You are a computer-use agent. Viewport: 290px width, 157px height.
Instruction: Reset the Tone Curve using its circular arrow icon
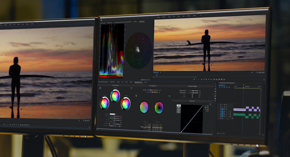[210, 104]
